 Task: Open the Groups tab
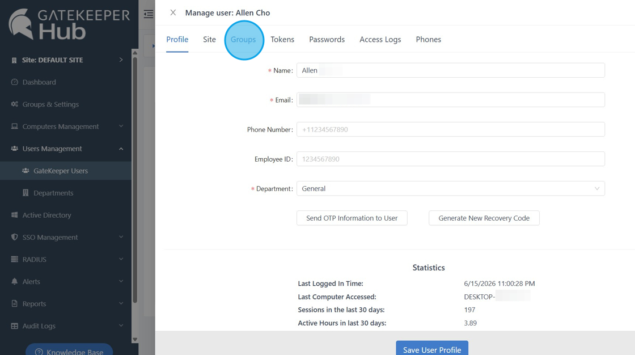click(243, 39)
